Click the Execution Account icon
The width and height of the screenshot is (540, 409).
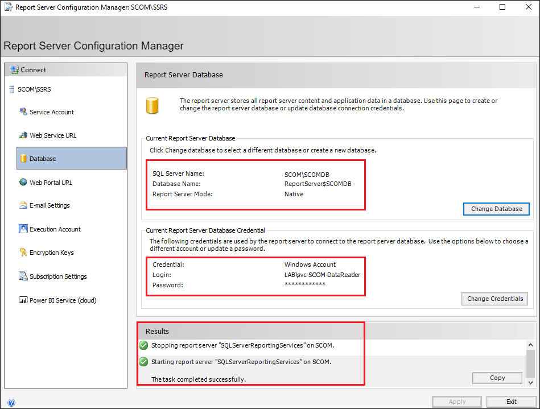click(x=23, y=229)
